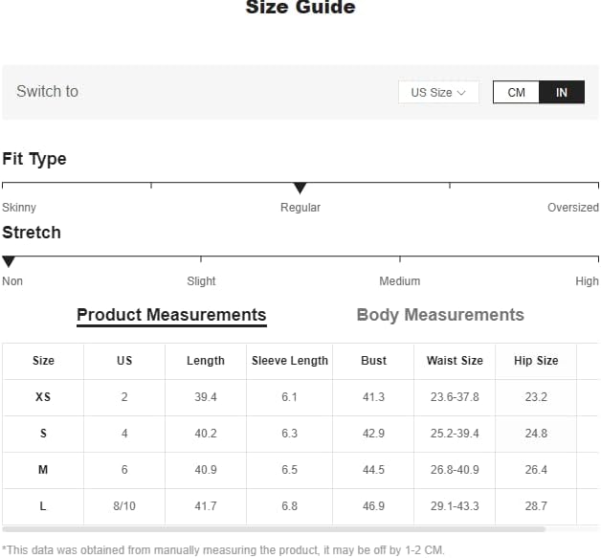The width and height of the screenshot is (601, 558).
Task: Click the Bust column header
Action: 374,361
